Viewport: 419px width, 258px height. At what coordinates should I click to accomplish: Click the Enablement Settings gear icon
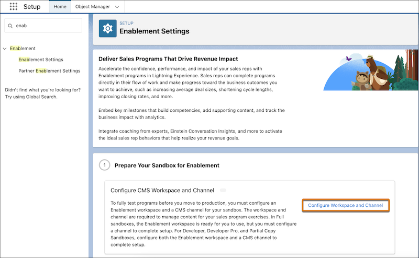click(x=108, y=28)
